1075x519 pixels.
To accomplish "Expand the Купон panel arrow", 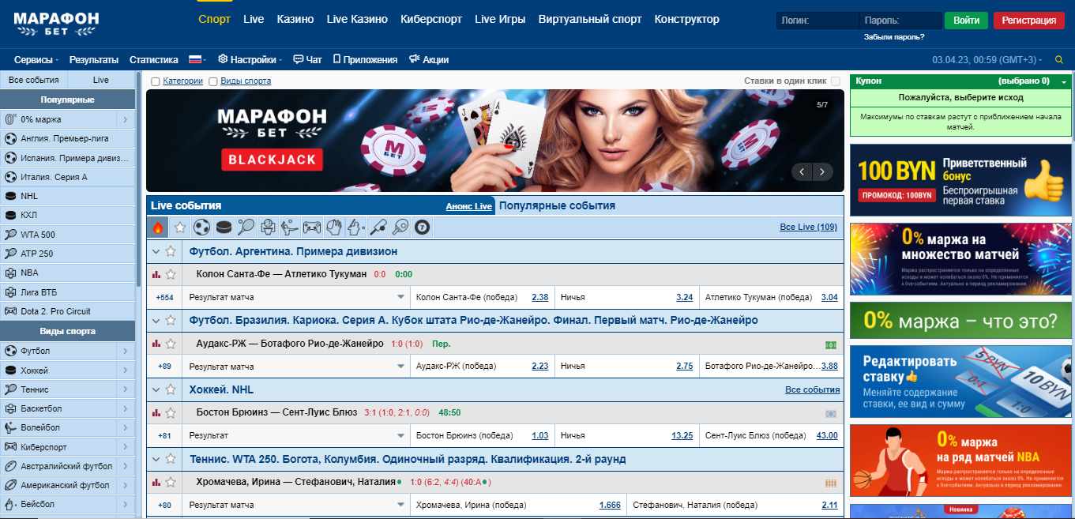I will 1064,81.
